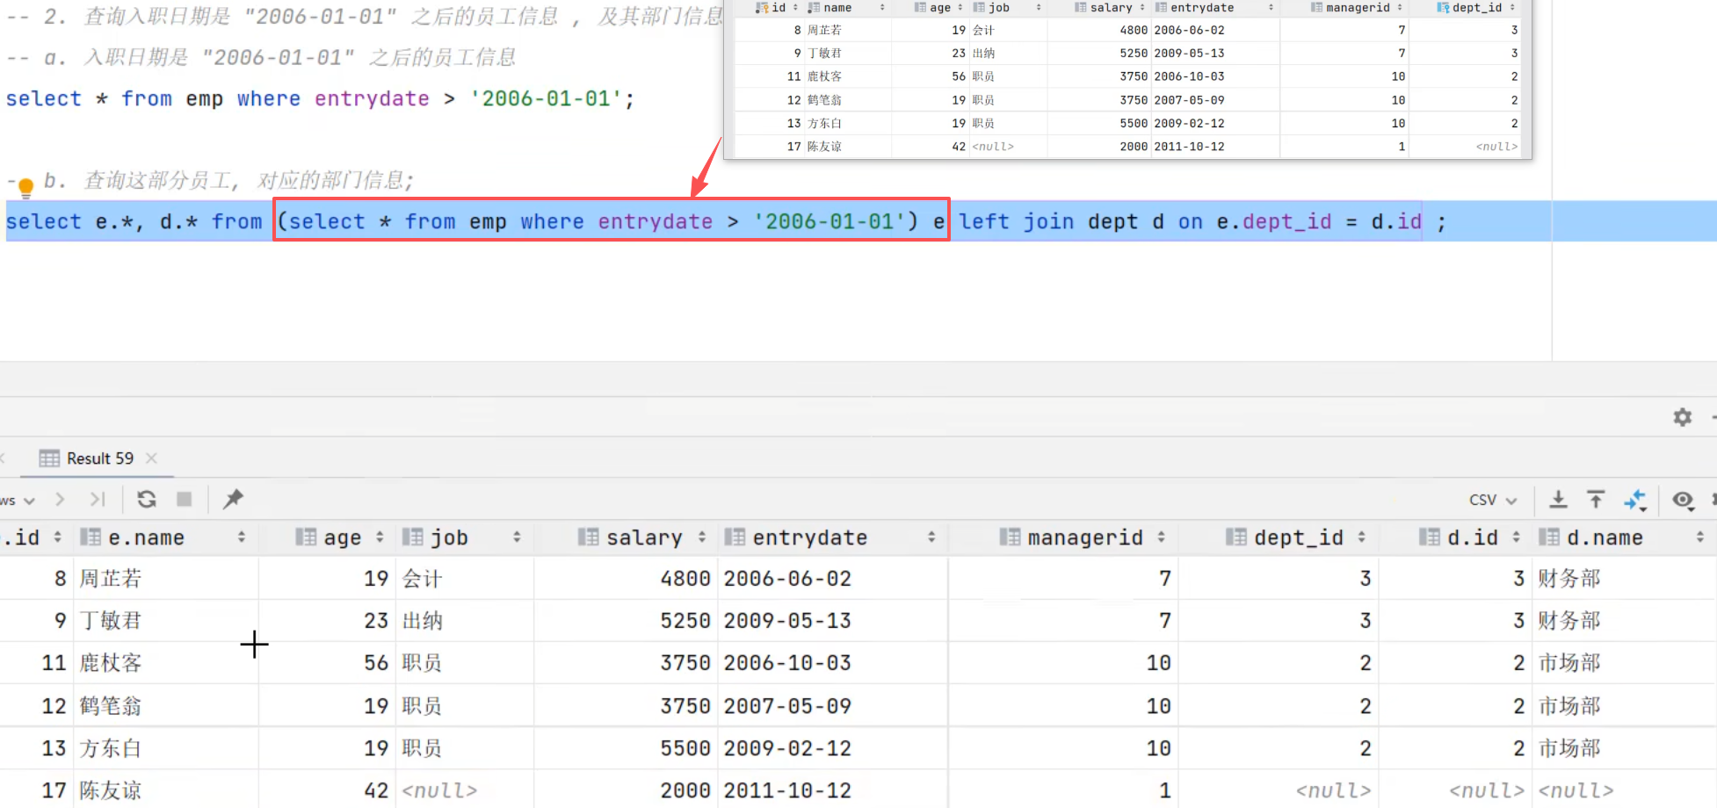The height and width of the screenshot is (808, 1717).
Task: Go to the next page of rows
Action: tap(60, 500)
